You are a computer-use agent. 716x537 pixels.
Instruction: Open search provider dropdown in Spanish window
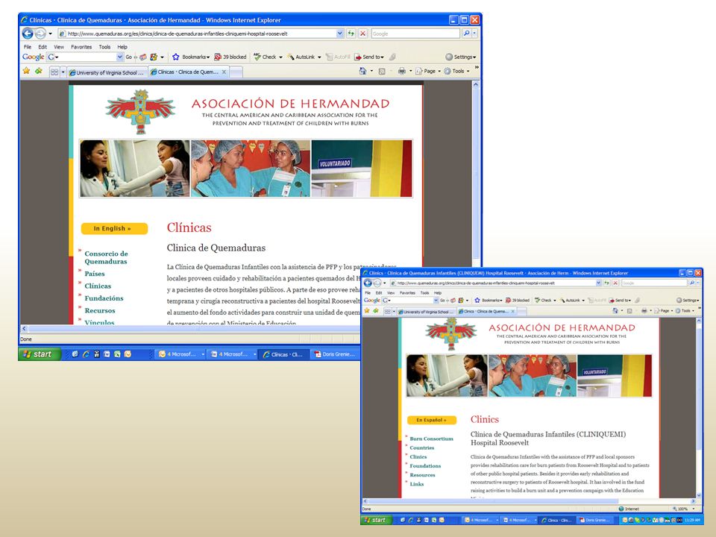click(474, 34)
